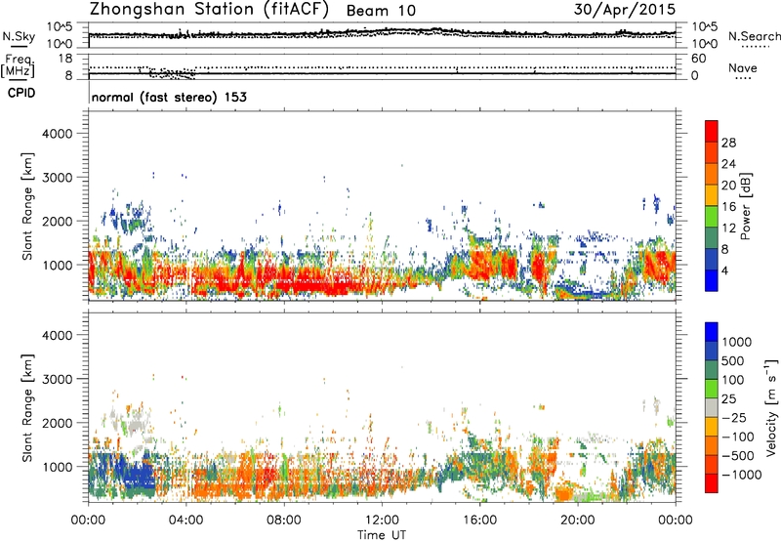Click the date 30/Apr/2015
781x541 pixels.
[625, 10]
